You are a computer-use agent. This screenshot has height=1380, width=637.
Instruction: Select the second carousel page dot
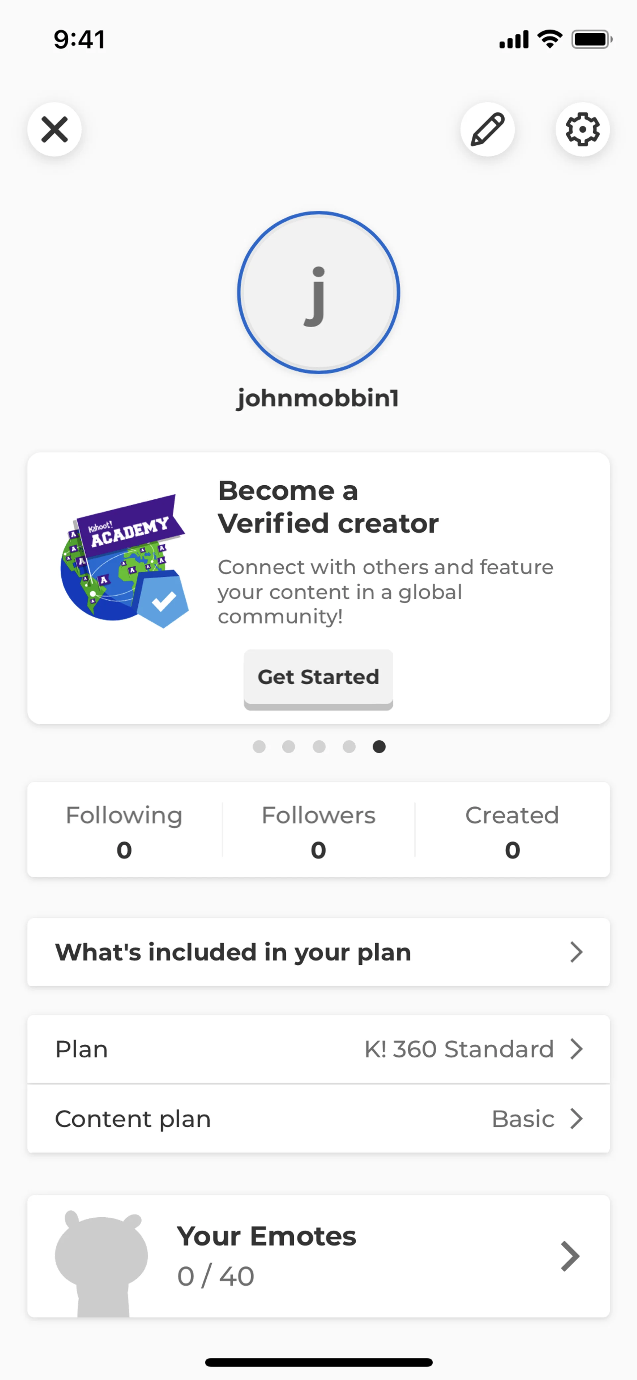tap(289, 747)
